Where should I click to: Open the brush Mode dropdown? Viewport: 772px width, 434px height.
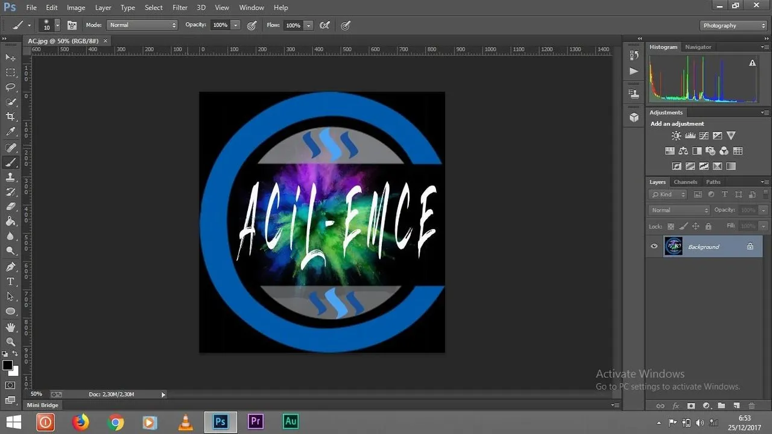point(142,25)
